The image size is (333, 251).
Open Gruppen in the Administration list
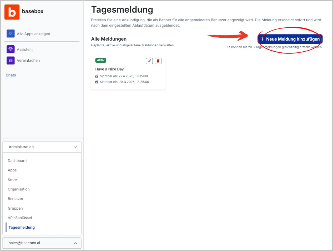pyautogui.click(x=15, y=208)
